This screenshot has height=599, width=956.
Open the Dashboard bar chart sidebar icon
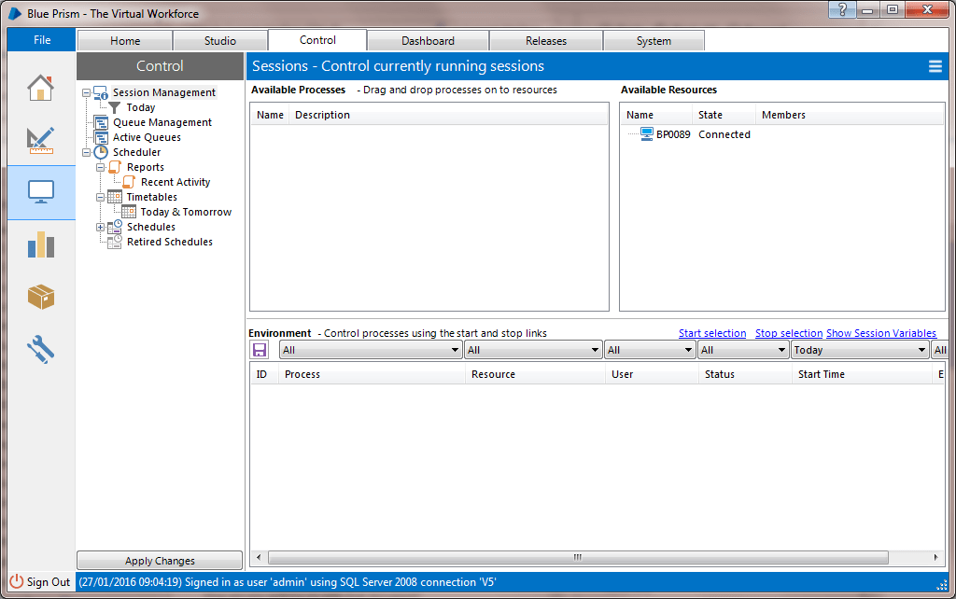[x=41, y=244]
